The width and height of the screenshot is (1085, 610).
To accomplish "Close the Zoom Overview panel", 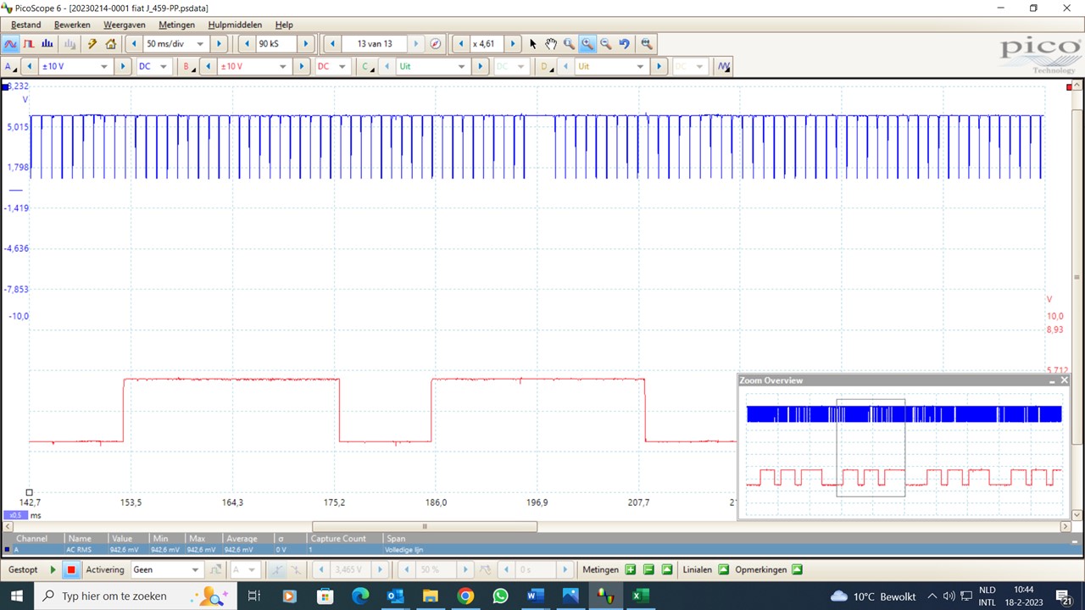I will (1064, 380).
